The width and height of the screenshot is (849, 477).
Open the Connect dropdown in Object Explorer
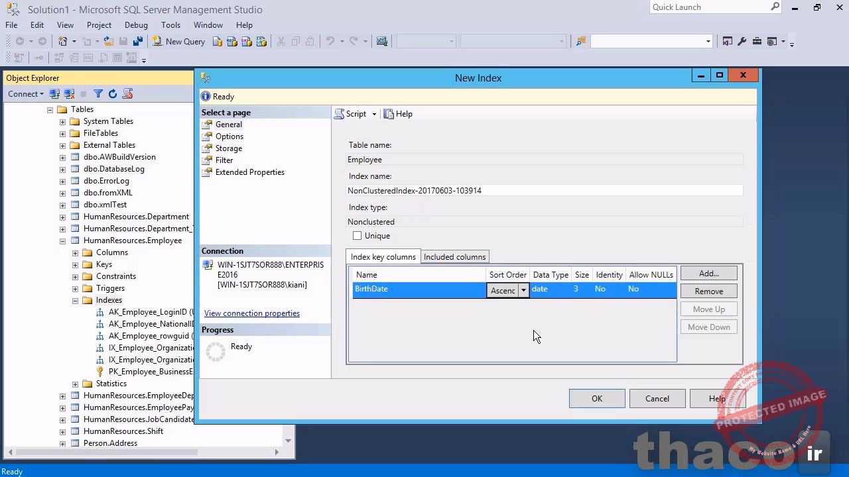coord(26,94)
